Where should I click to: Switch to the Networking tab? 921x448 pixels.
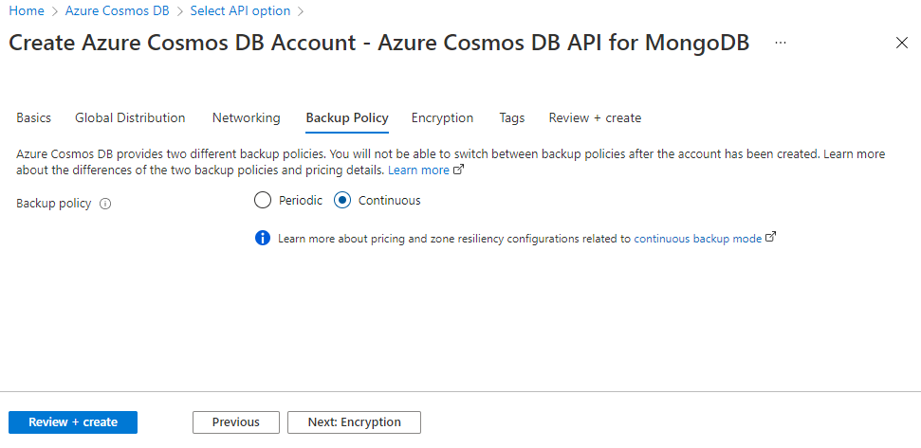point(246,117)
